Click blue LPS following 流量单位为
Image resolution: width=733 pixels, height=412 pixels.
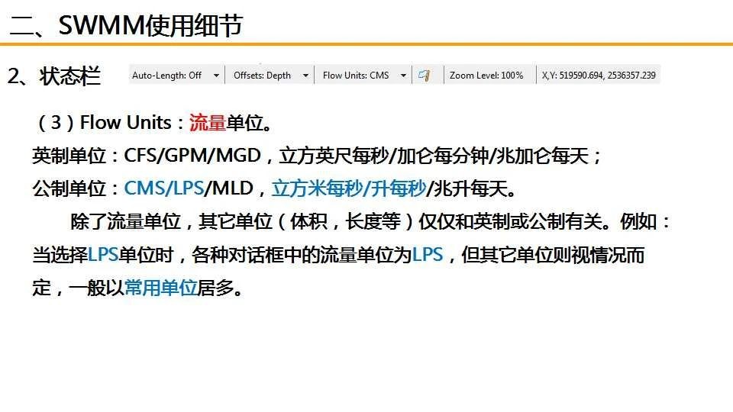tap(428, 255)
